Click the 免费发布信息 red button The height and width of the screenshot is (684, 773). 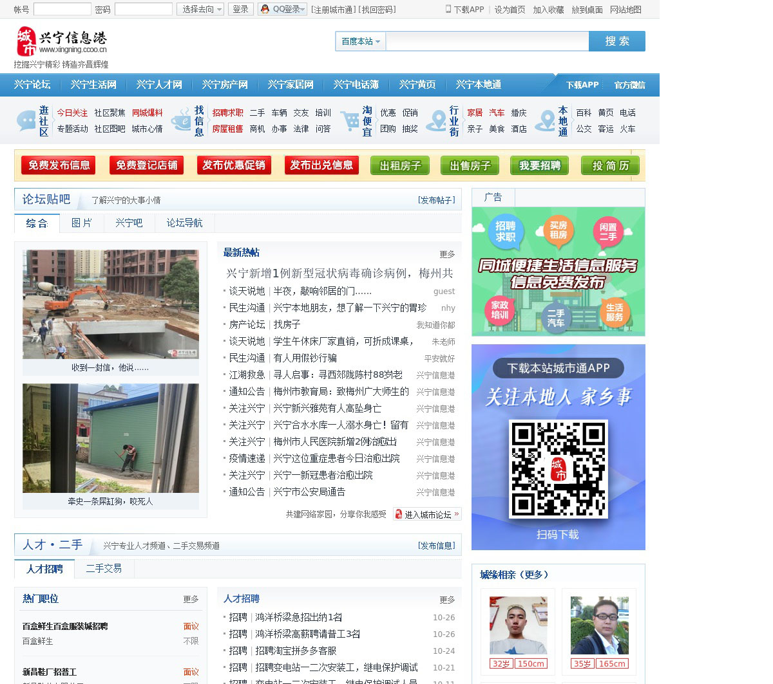coord(59,165)
